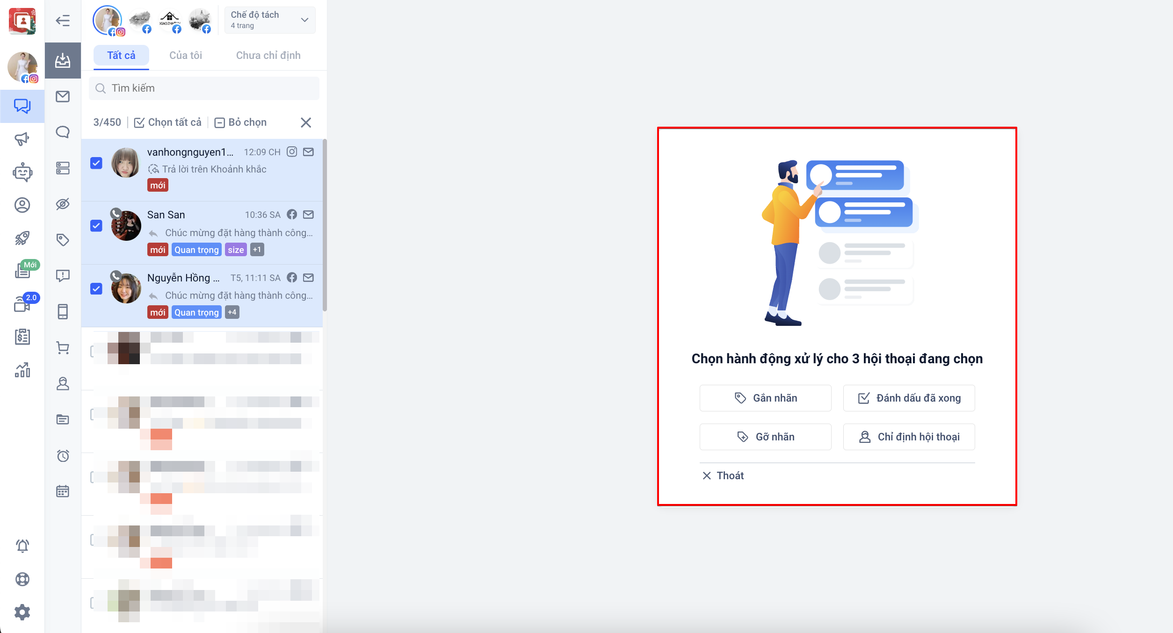1173x633 pixels.
Task: Uncheck the vanhongnguyen1 conversation checkbox
Action: (x=96, y=163)
